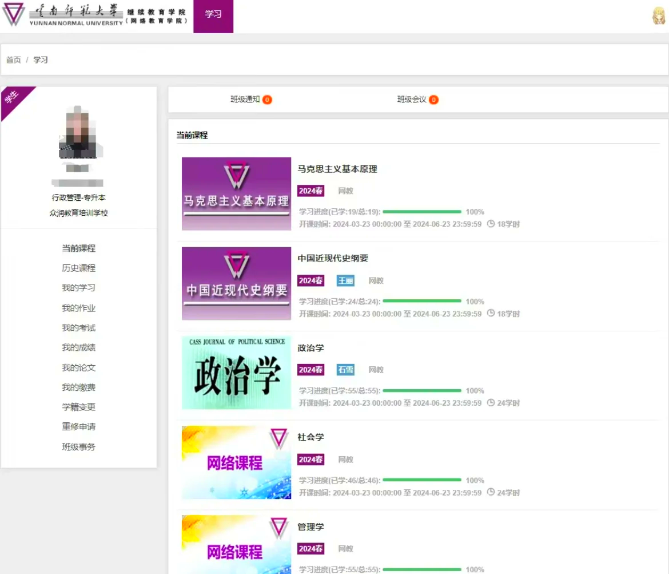Select the 学习 top navigation tab
The width and height of the screenshot is (669, 574).
[x=213, y=16]
